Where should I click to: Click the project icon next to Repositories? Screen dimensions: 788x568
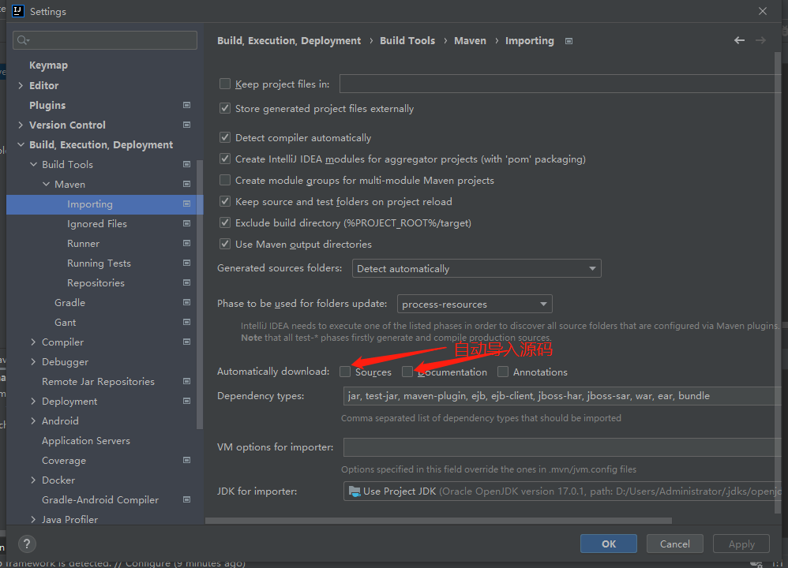187,282
